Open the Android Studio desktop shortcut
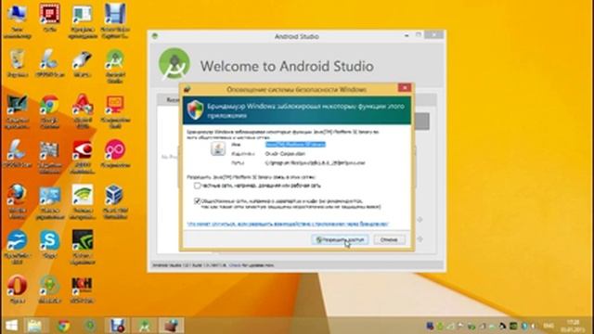594x334 pixels. (x=115, y=66)
